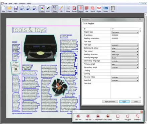Select the highlighted bold-outlined text region
This screenshot has width=148, height=124.
[x=69, y=63]
